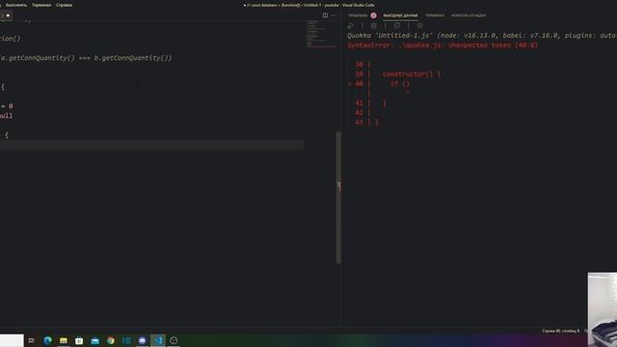Click the problems count badge
617x347 pixels.
point(373,15)
